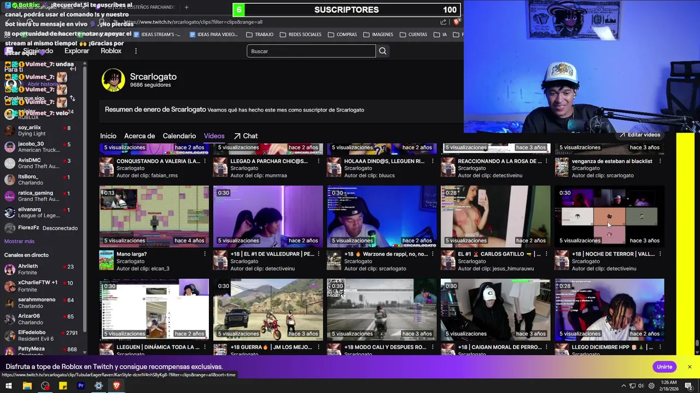Open Windows Start menu
The height and width of the screenshot is (393, 700).
9,386
